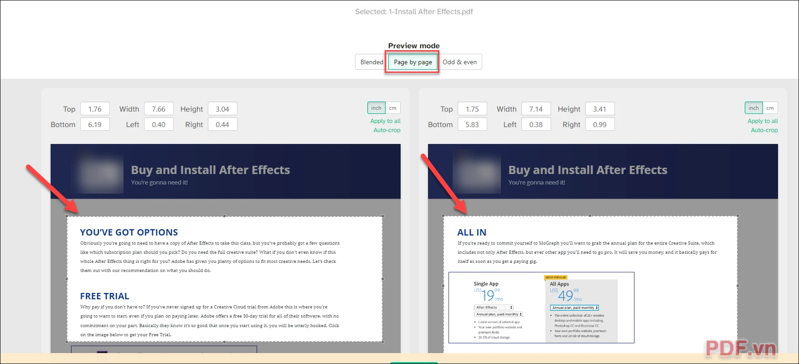This screenshot has width=799, height=364.
Task: Edit the Left value 0.38 field
Action: click(536, 124)
